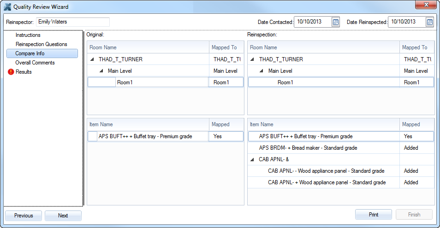Open the Date Reinspected calendar picker
The width and height of the screenshot is (440, 228).
point(429,22)
